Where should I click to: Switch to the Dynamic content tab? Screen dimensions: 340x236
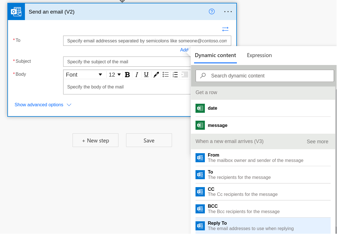(215, 55)
